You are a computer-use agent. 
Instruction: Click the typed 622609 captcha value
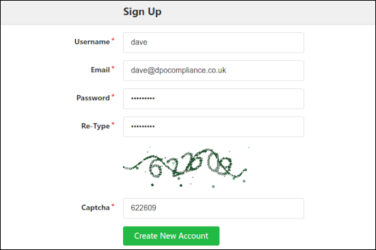(x=144, y=208)
